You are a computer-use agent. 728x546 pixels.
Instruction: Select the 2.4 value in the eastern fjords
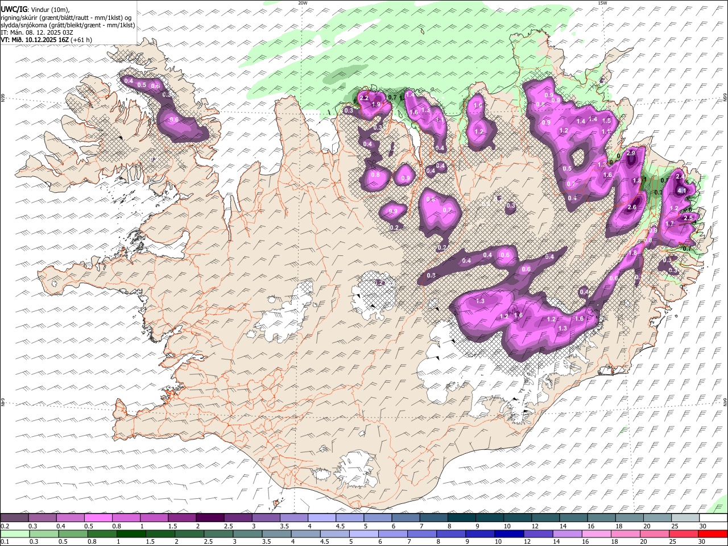[680, 177]
